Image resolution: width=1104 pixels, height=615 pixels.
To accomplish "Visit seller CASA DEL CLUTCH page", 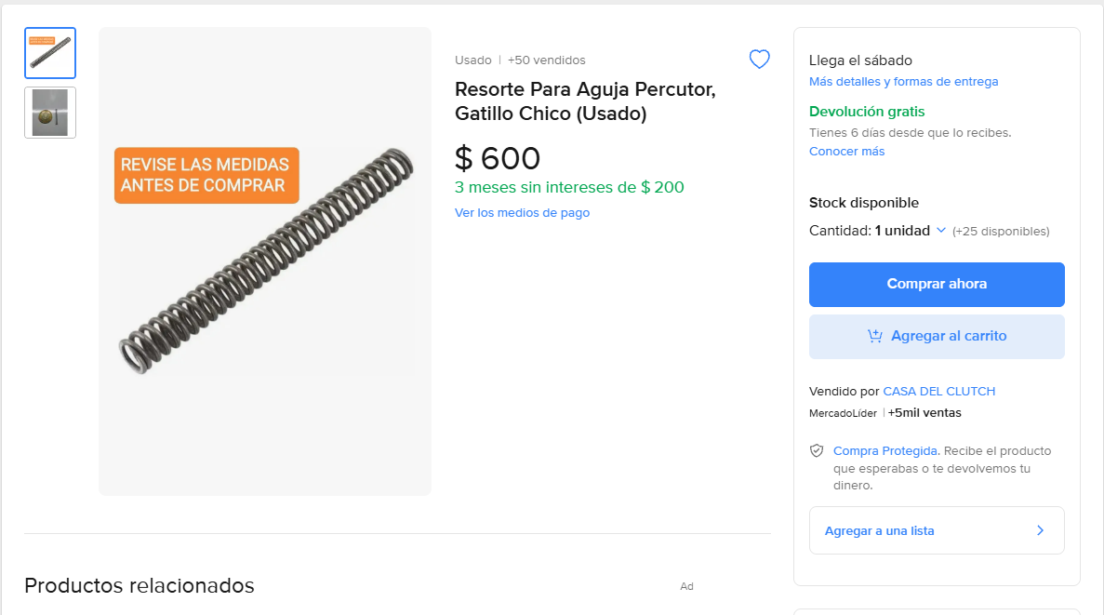I will (938, 392).
